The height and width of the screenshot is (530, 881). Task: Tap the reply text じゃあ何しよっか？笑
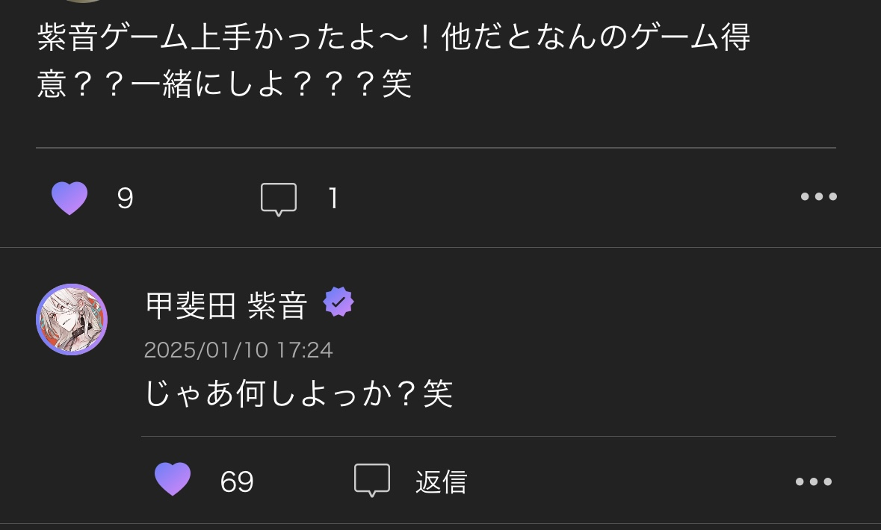click(299, 393)
